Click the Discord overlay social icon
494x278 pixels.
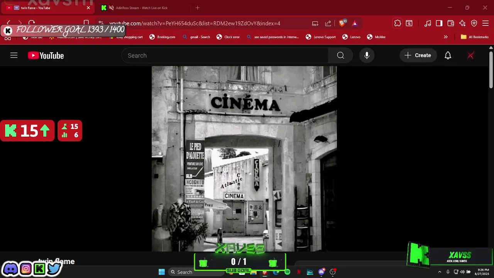pos(10,269)
